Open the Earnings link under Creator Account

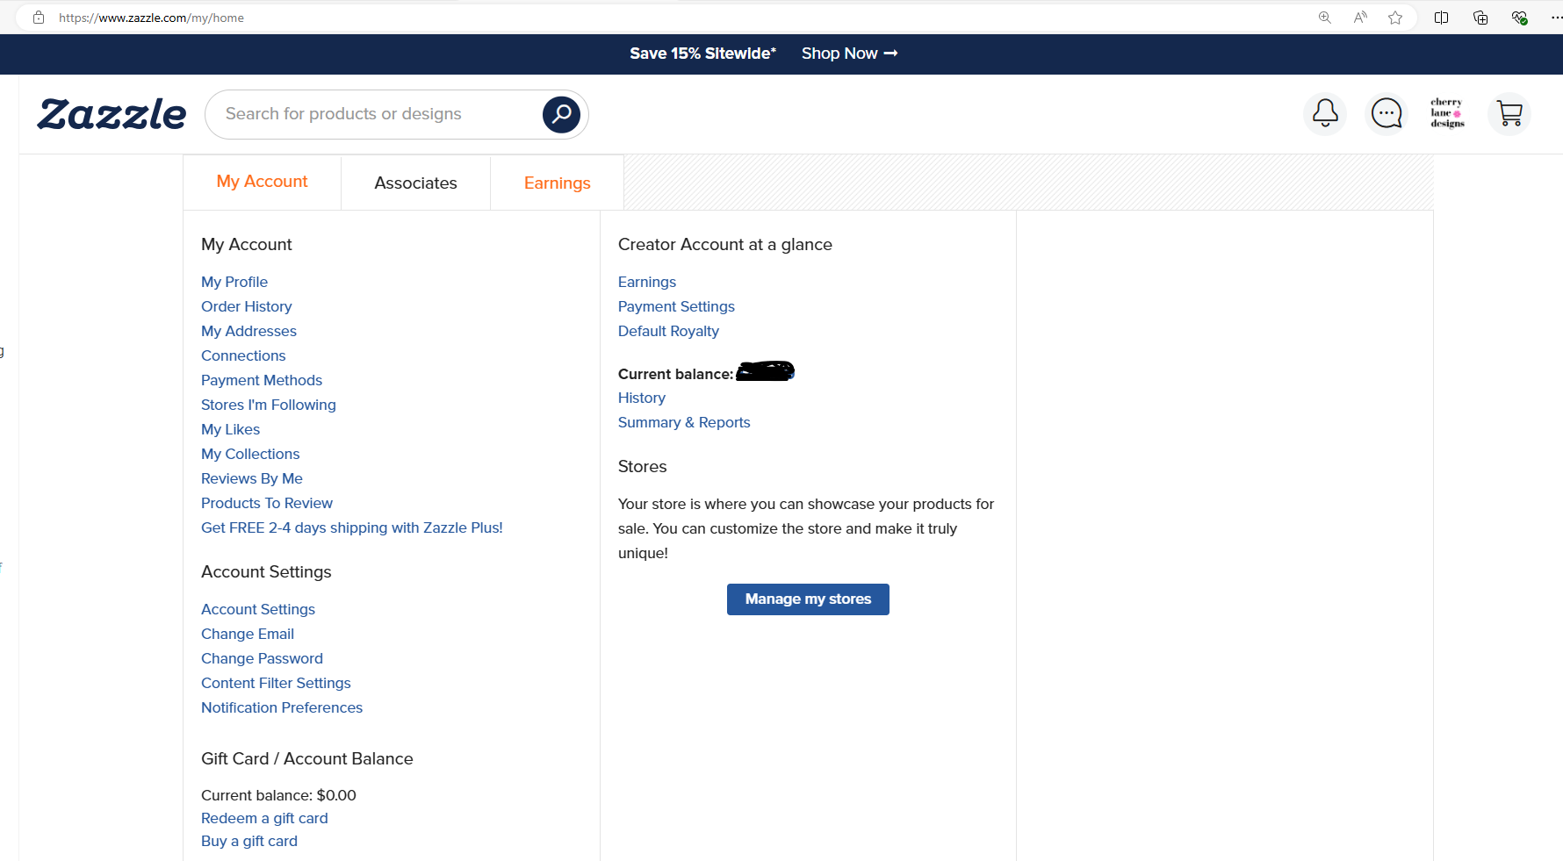point(647,282)
